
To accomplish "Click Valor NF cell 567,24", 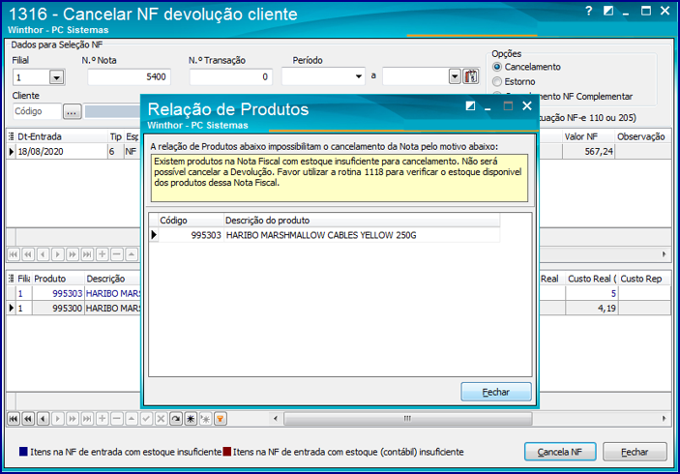I will pos(588,151).
